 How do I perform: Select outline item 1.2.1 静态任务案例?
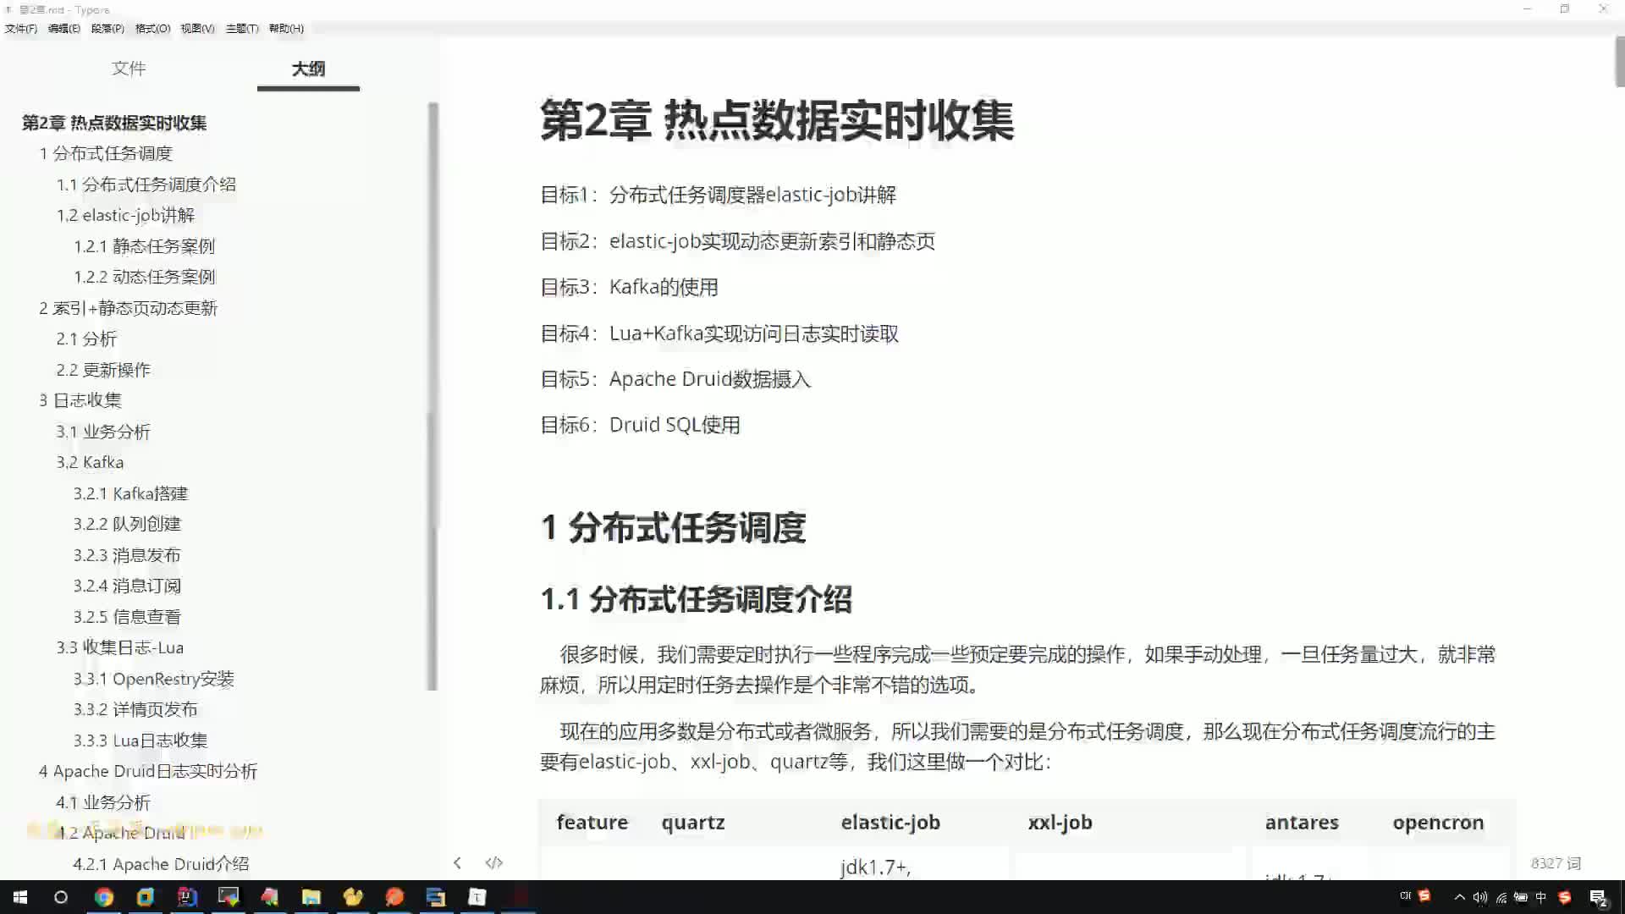(145, 246)
